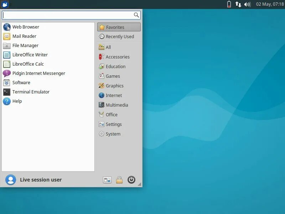Open network connection indicator

tap(238, 4)
